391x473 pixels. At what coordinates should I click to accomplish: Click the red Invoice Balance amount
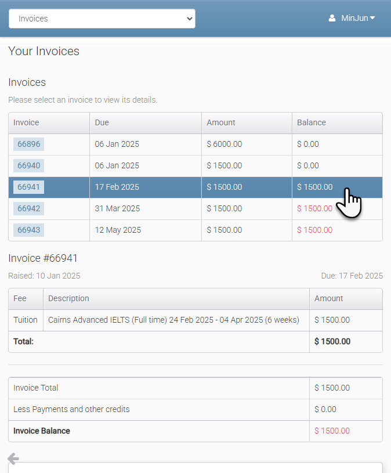coord(332,431)
